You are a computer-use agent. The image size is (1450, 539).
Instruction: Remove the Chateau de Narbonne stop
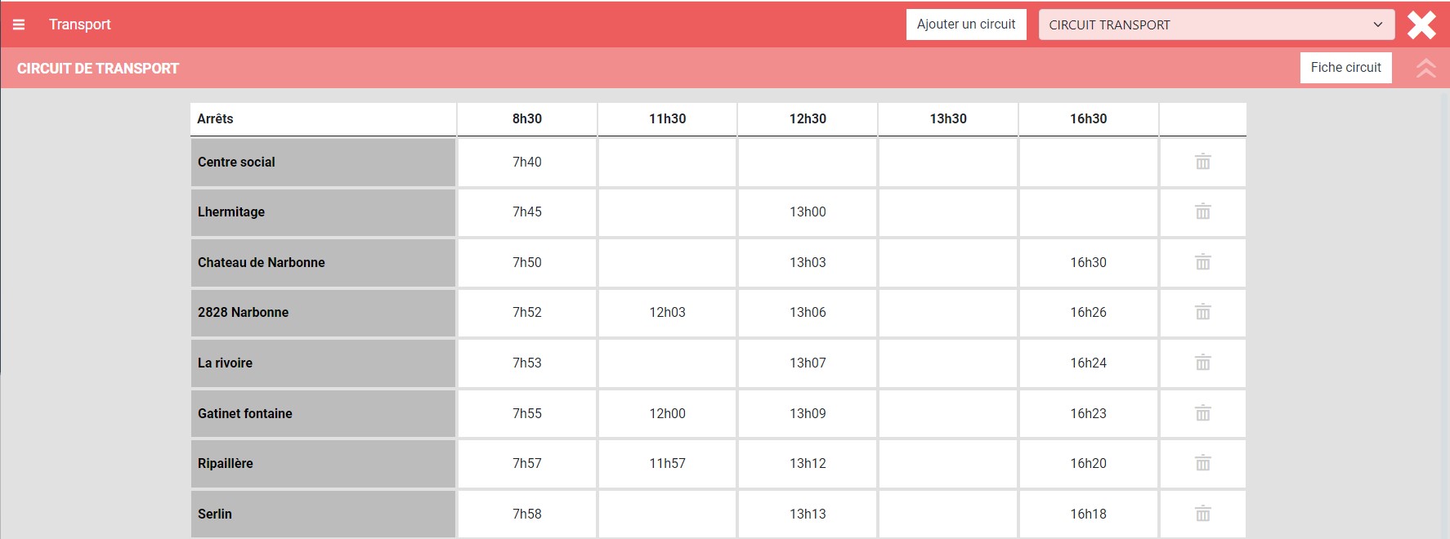[1202, 262]
